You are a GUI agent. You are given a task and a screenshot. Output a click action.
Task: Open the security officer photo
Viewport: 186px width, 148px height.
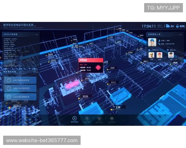coord(171,55)
